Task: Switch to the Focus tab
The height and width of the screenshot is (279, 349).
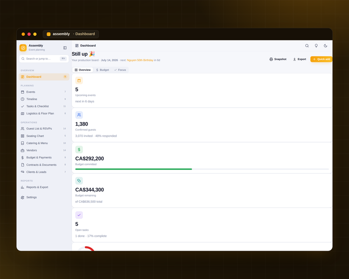Action: tap(120, 70)
